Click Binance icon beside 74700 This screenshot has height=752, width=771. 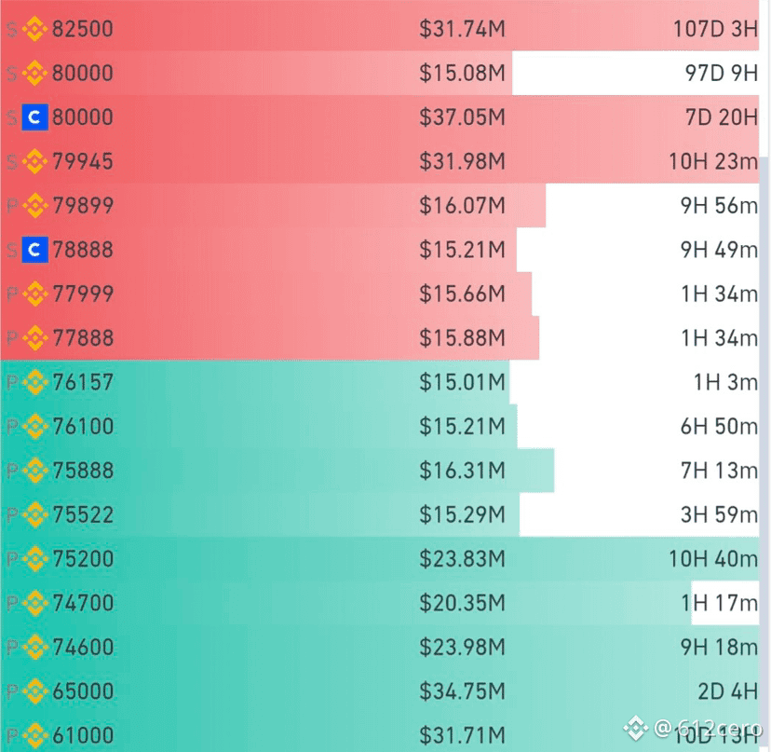[x=34, y=603]
